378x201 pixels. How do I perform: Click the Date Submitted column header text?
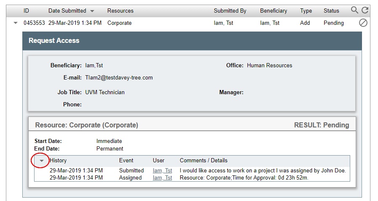(67, 11)
